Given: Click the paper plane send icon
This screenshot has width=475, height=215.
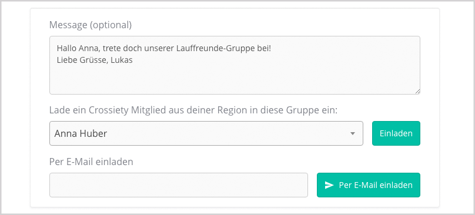Looking at the screenshot, I should (x=329, y=185).
